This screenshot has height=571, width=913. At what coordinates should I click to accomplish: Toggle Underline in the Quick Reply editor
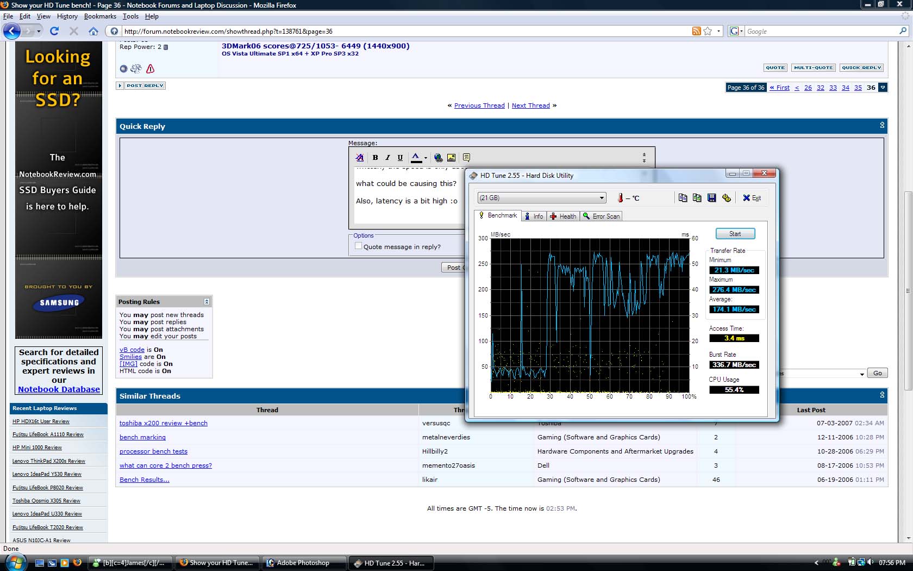[400, 158]
